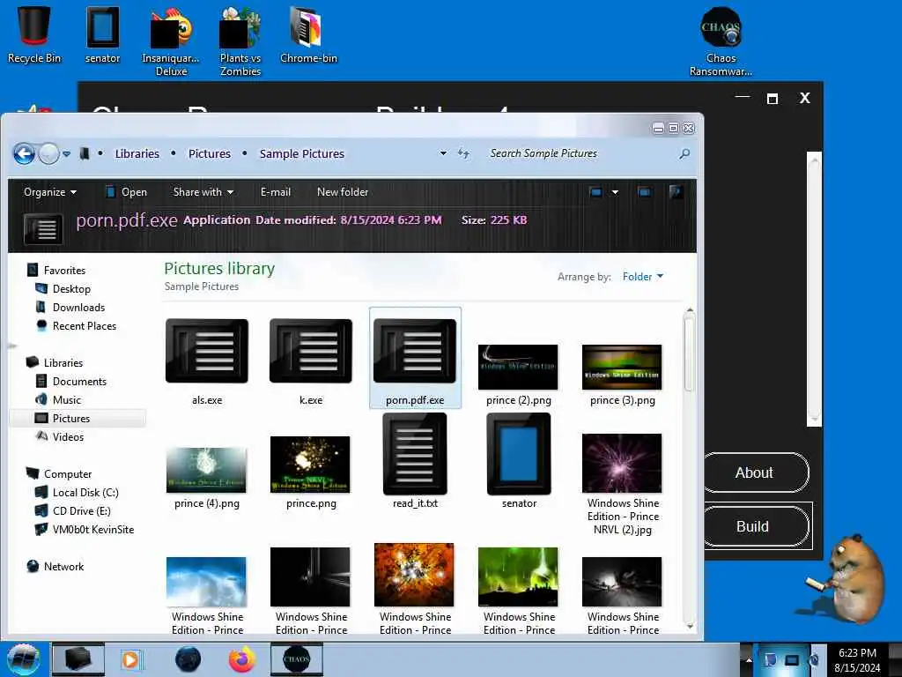Click the Sample Pictures breadcrumb
Image resolution: width=902 pixels, height=677 pixels.
point(301,153)
